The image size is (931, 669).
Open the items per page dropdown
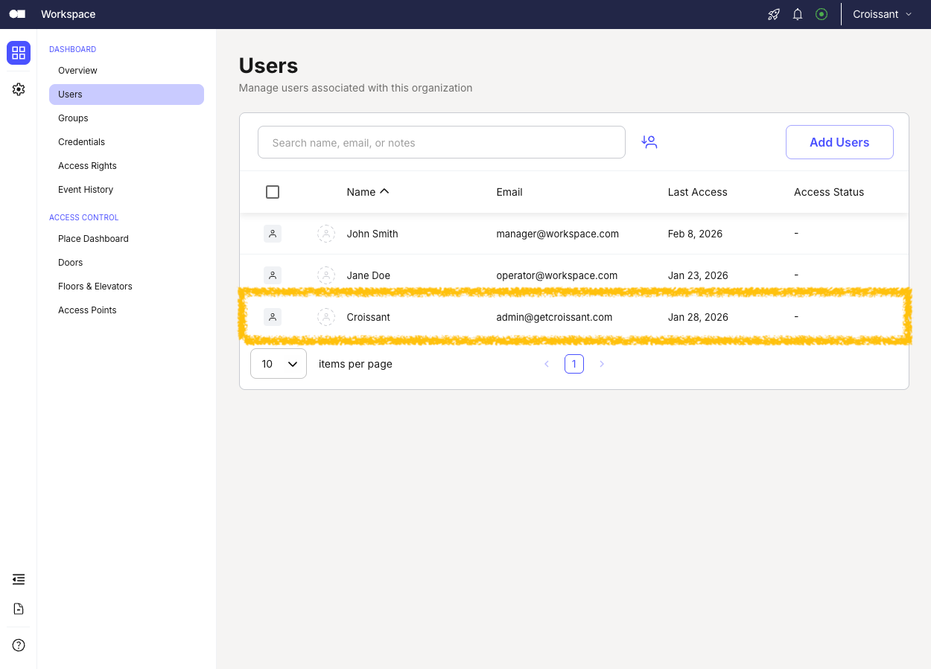tap(278, 363)
